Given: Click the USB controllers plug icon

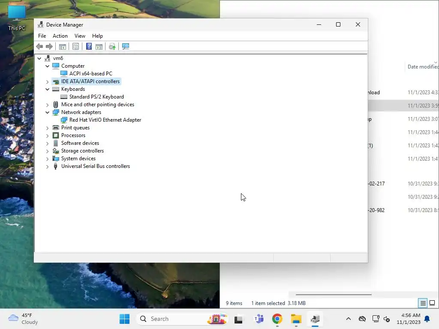Looking at the screenshot, I should pyautogui.click(x=55, y=166).
